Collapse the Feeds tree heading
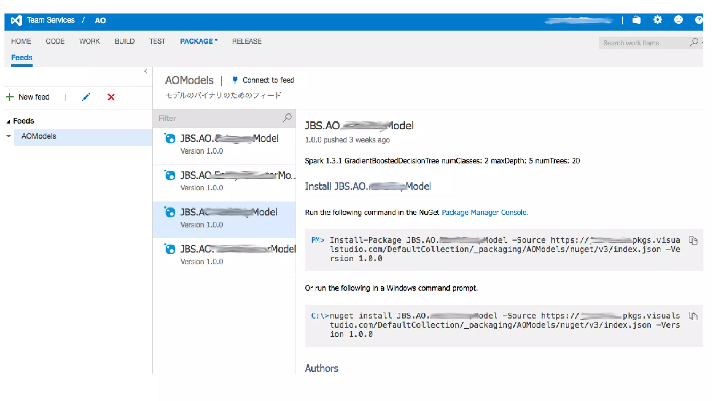This screenshot has width=712, height=401. point(8,121)
